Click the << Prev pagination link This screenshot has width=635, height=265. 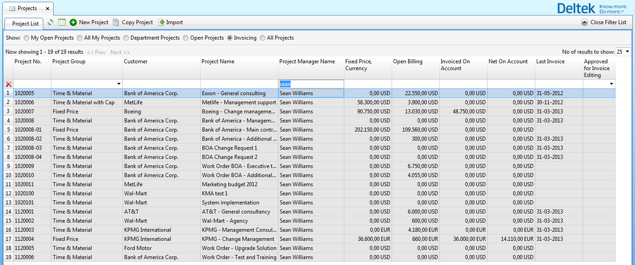click(x=96, y=52)
